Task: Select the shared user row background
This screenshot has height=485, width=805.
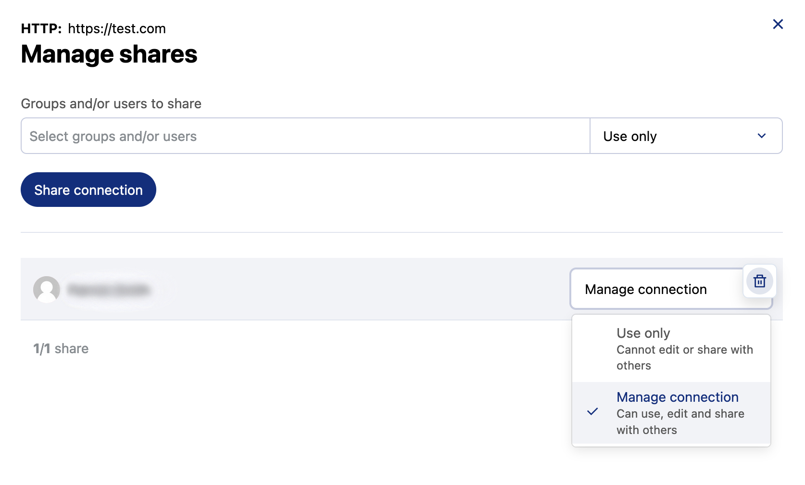Action: pyautogui.click(x=337, y=289)
